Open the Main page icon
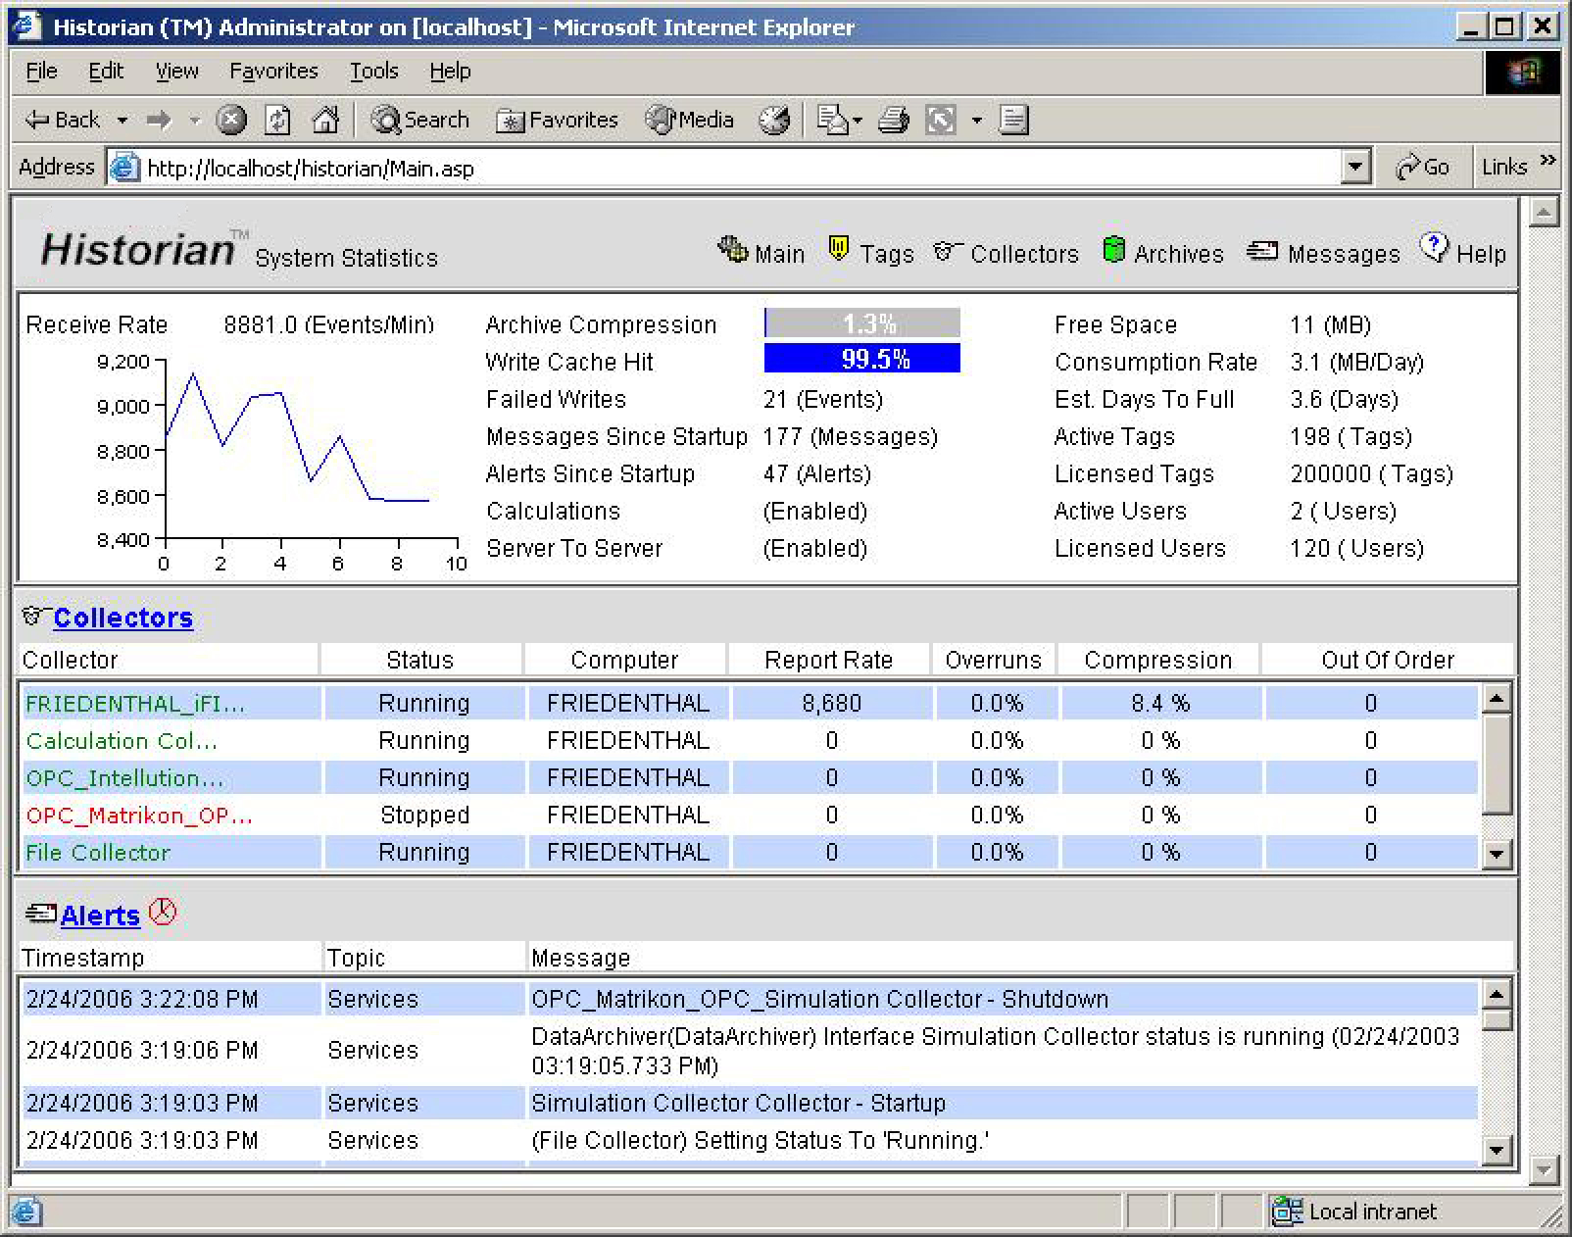Viewport: 1572px width, 1237px height. tap(732, 250)
